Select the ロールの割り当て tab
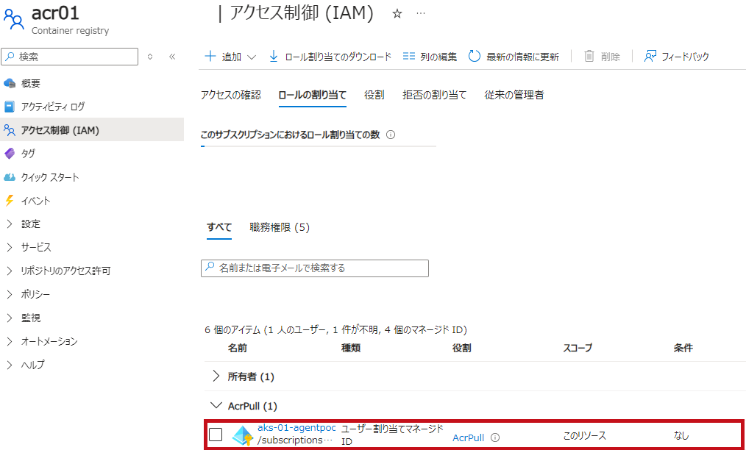The image size is (746, 450). pos(312,95)
